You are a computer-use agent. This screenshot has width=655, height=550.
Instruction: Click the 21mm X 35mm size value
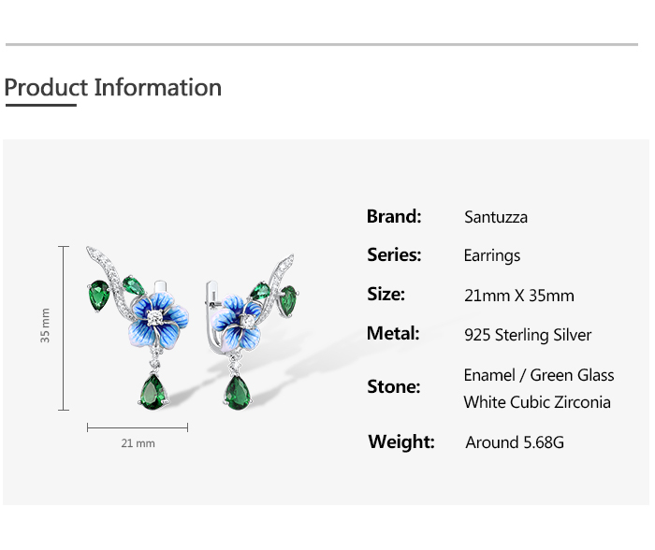(519, 296)
